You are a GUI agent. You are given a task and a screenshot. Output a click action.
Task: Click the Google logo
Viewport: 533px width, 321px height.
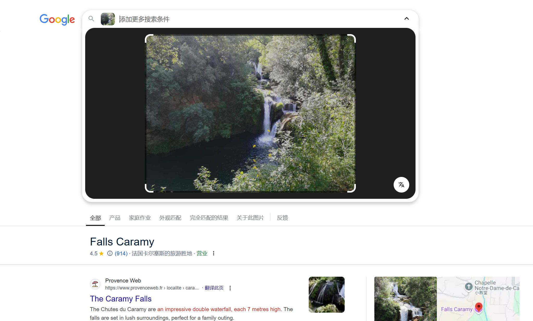[57, 19]
